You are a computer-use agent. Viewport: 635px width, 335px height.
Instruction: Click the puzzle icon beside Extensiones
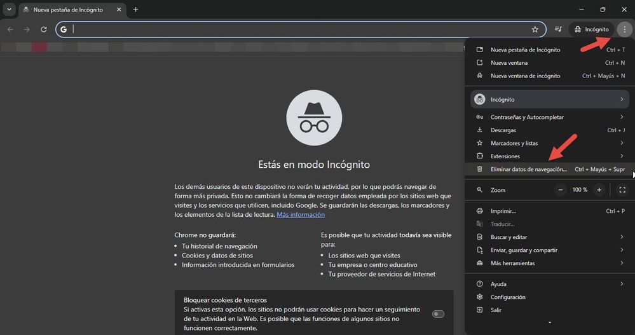[x=479, y=156]
